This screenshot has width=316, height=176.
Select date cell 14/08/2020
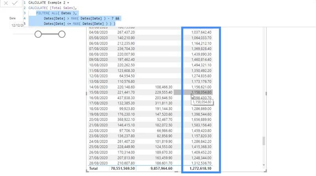[x=98, y=87]
